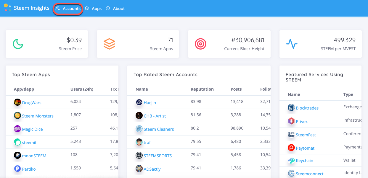
Task: Open the steemit app link
Action: (x=29, y=143)
